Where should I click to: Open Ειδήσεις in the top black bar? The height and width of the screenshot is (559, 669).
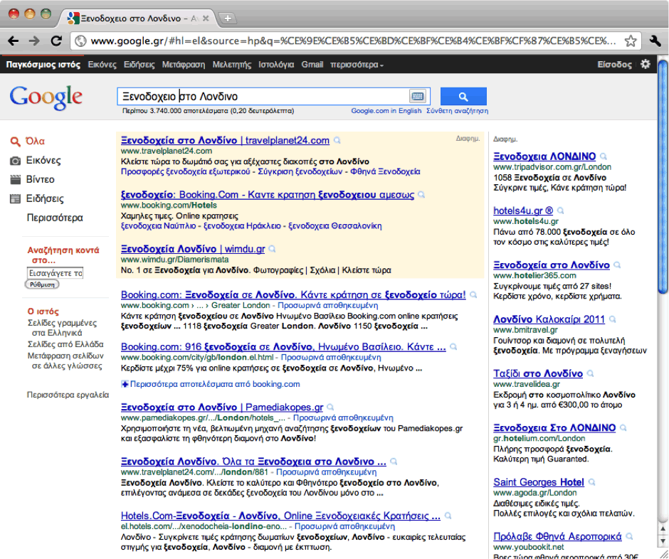tap(139, 65)
